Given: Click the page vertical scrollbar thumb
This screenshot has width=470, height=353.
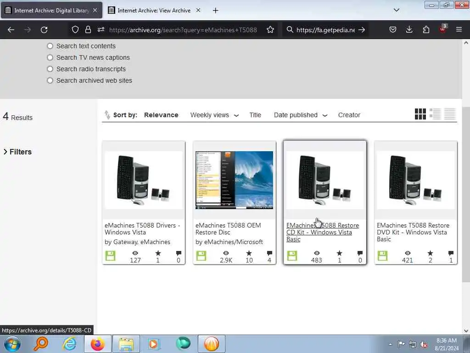Looking at the screenshot, I should 466,194.
